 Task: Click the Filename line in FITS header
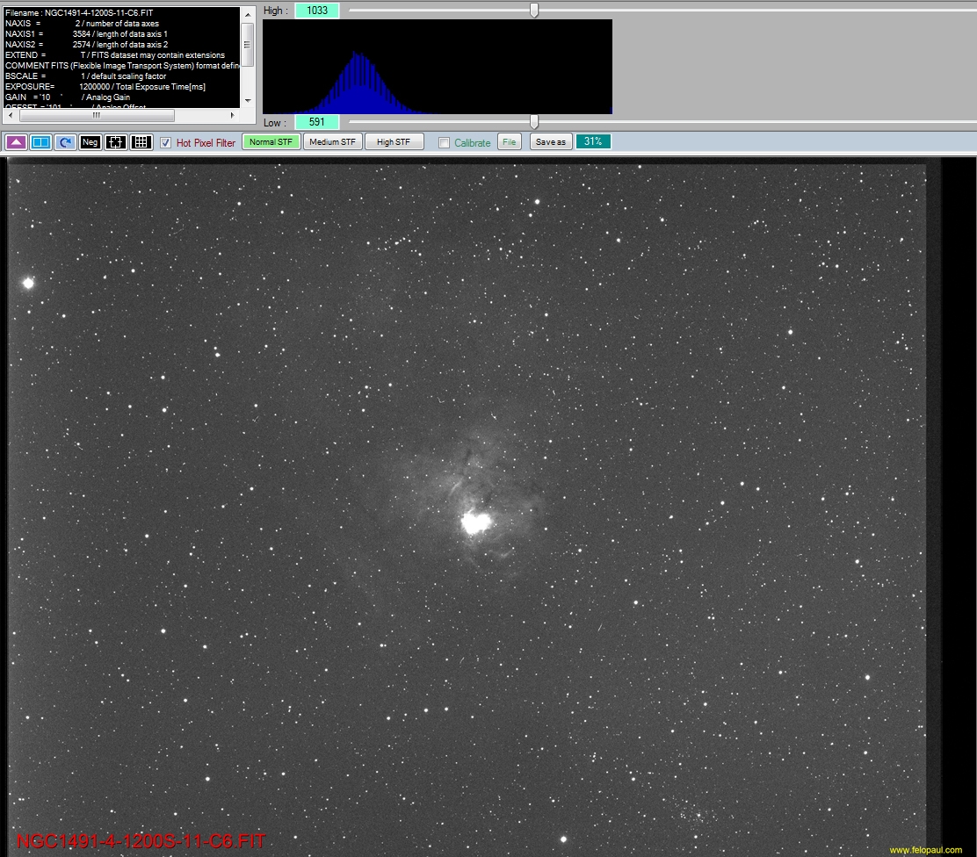(x=79, y=12)
